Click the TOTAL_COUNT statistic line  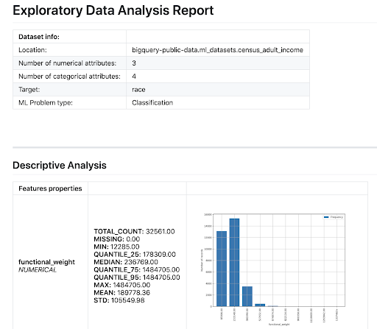[134, 231]
